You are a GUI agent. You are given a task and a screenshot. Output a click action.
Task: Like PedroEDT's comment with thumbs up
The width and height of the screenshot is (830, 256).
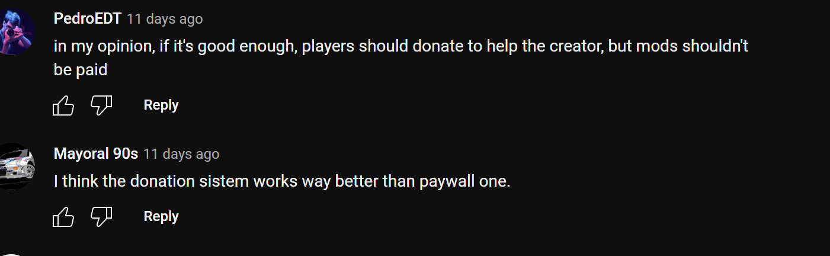pyautogui.click(x=63, y=105)
